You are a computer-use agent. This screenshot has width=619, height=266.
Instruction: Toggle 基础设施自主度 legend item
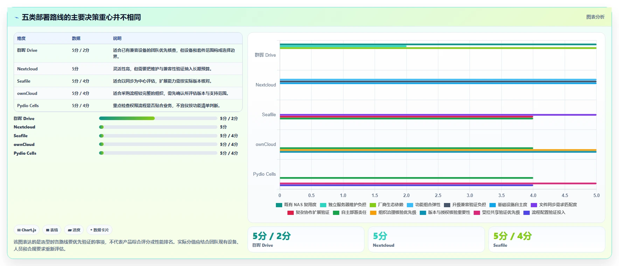(x=508, y=205)
